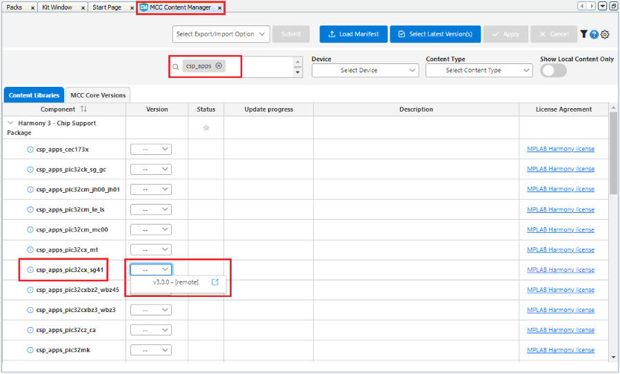Open MPLAB Harmony license for csp_apps_pic32mk
The image size is (620, 374).
point(561,350)
